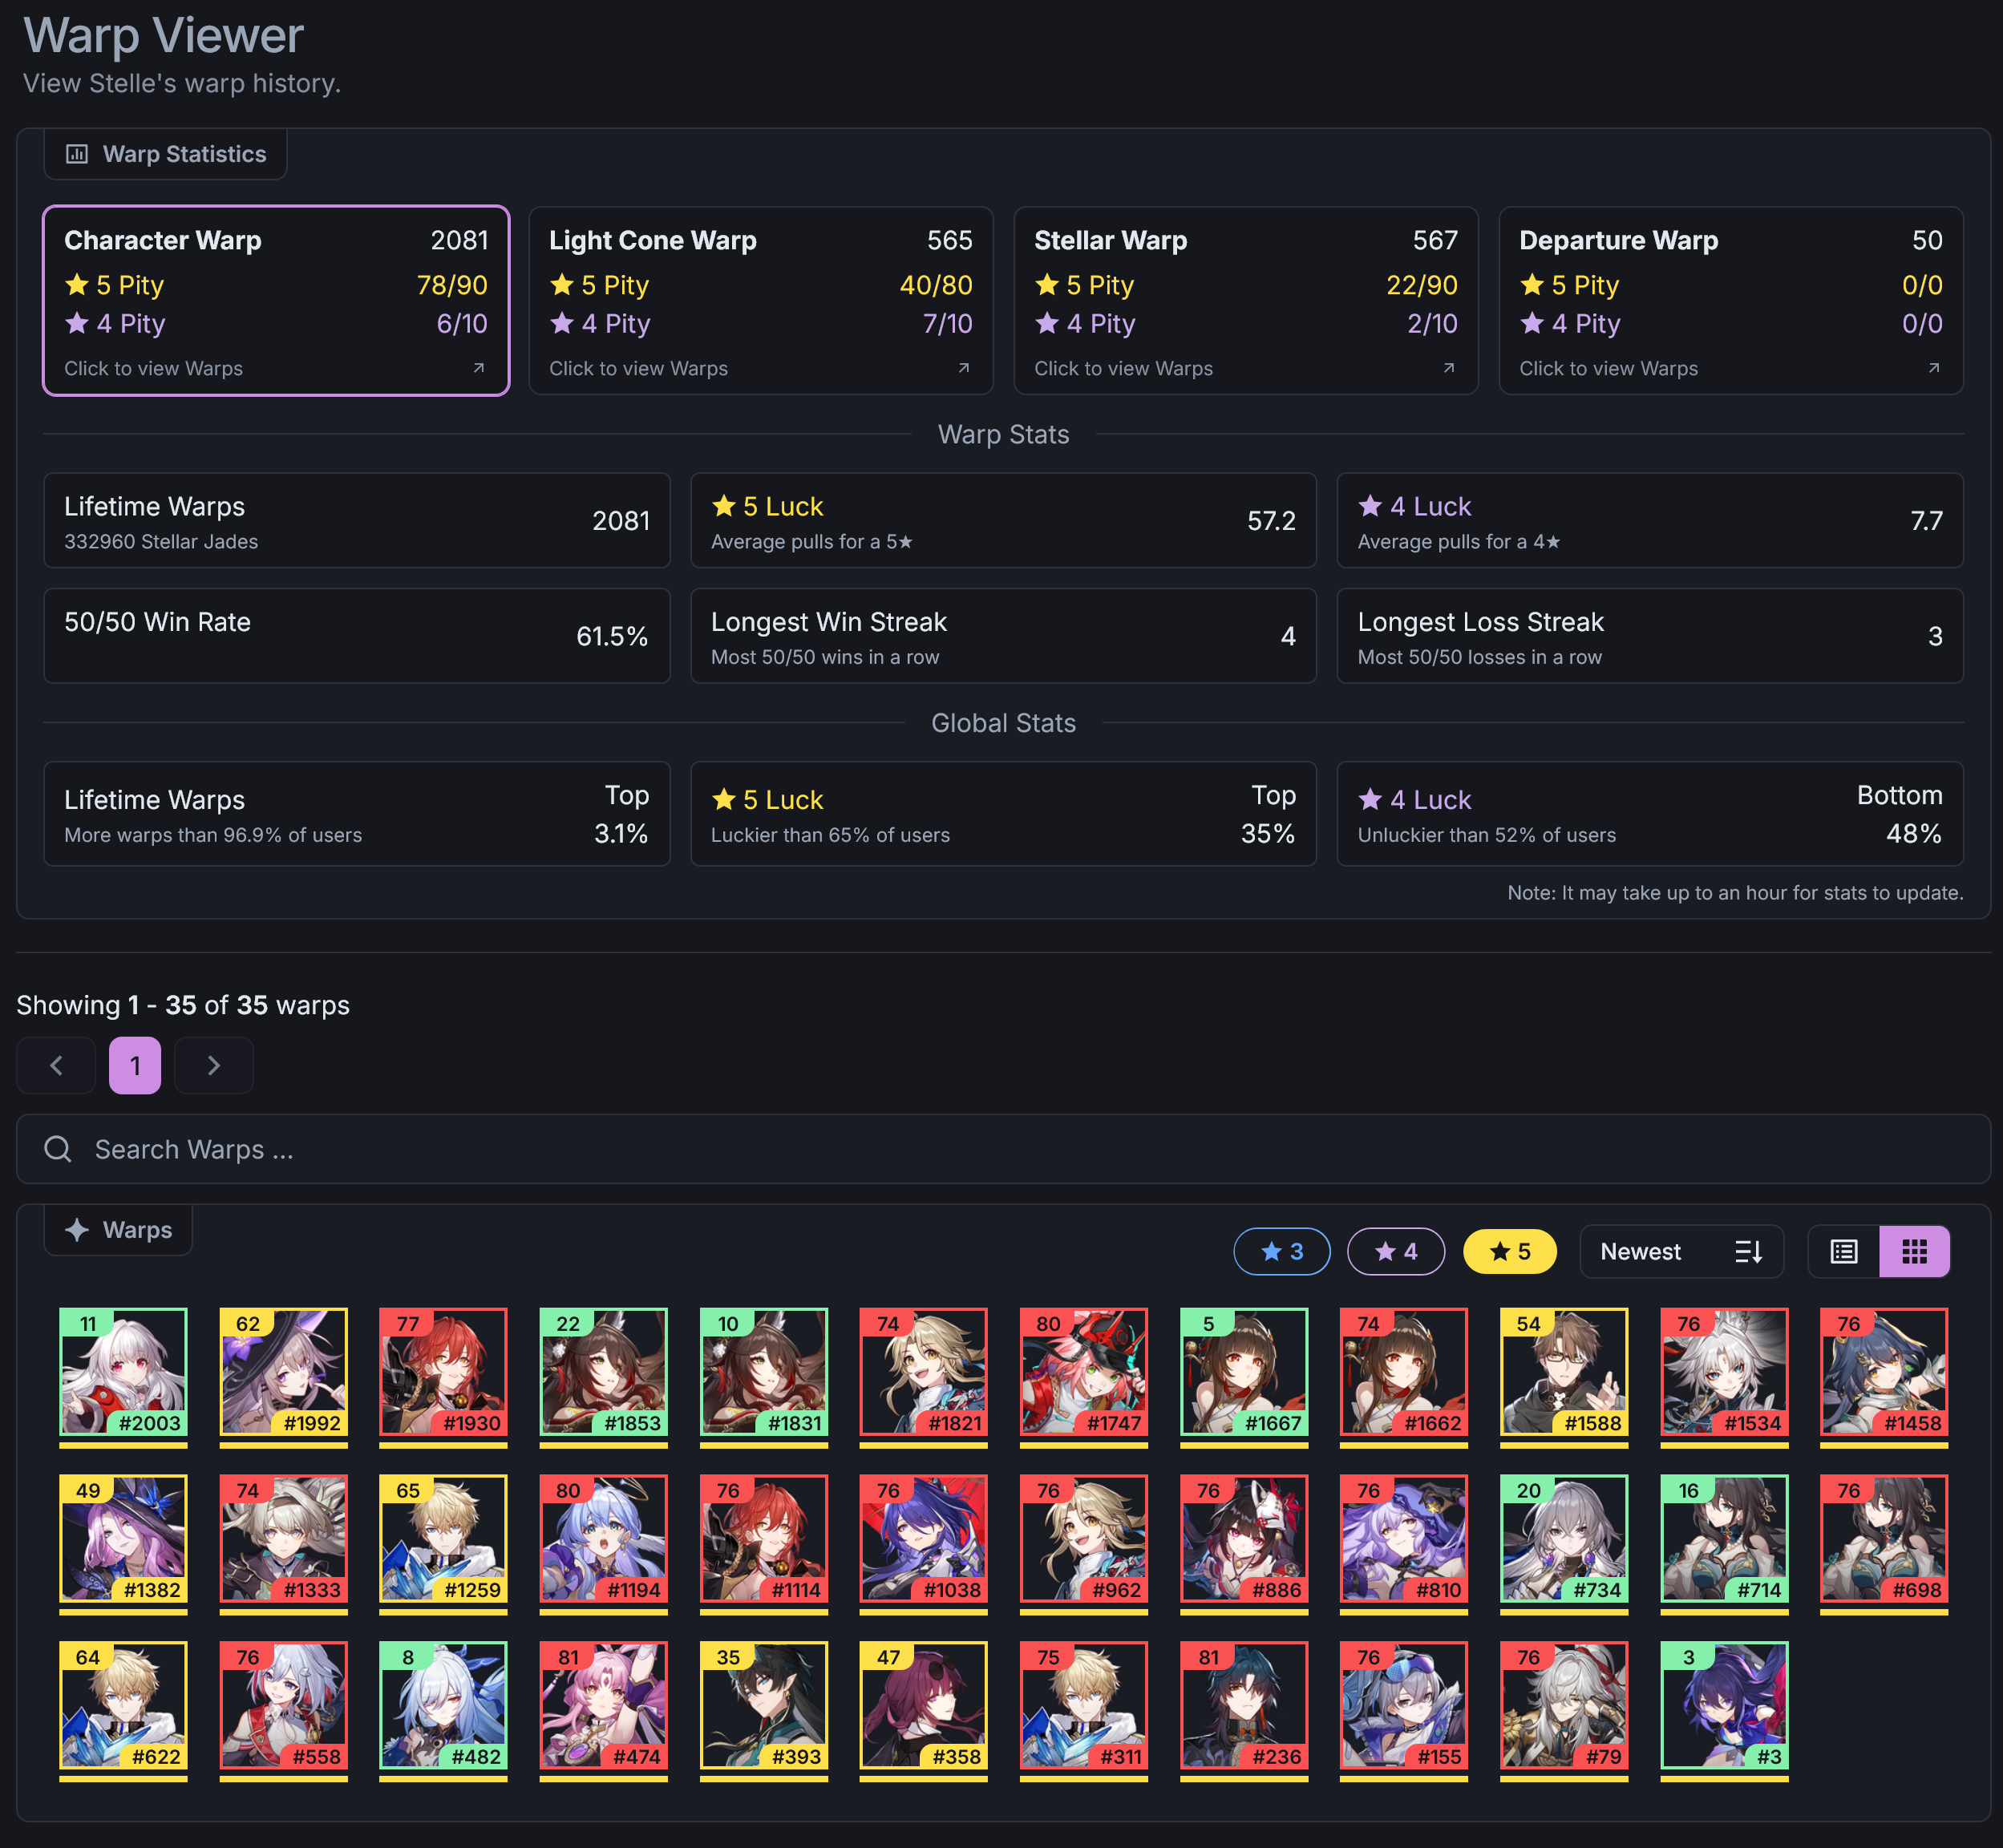
Task: Click the magnifier icon in search bar
Action: [x=58, y=1149]
